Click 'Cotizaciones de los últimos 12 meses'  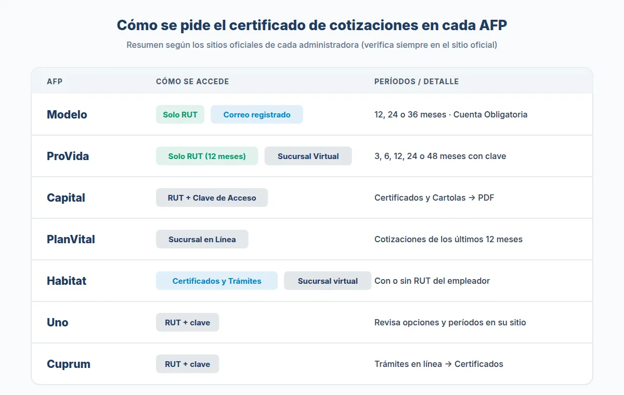pos(448,239)
